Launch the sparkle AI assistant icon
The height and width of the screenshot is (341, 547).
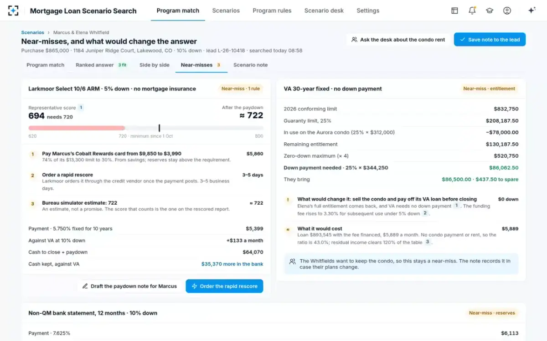coord(532,10)
